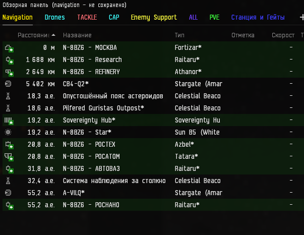
Task: Click the Sun B5 (White type cell
Action: coord(197,132)
